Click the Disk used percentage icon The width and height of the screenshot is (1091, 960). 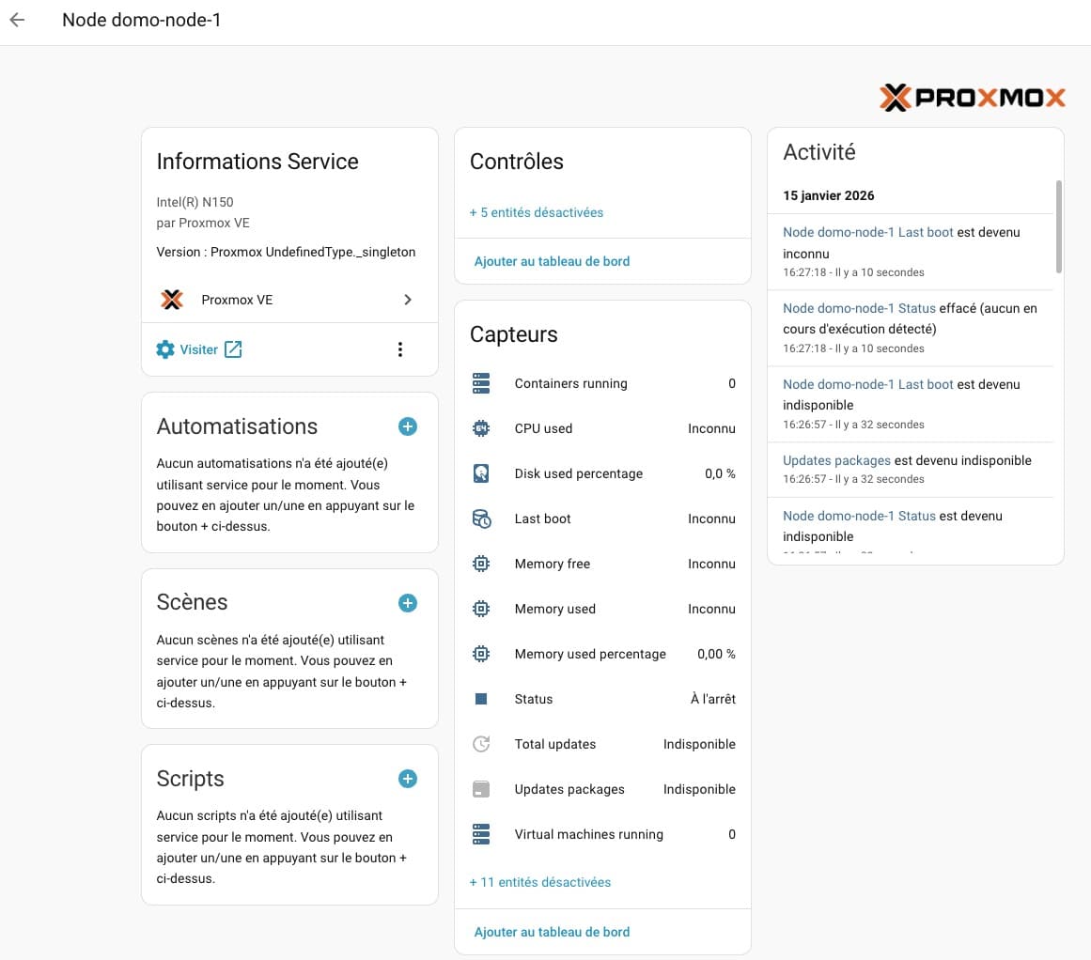[481, 473]
